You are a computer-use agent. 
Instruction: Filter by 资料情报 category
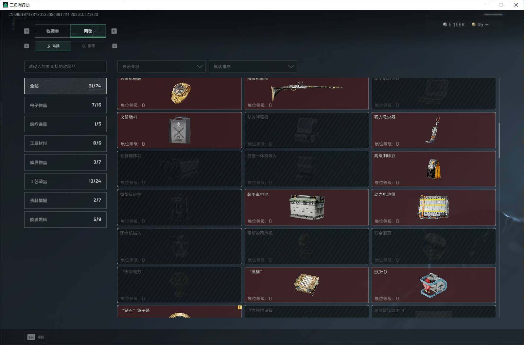(x=65, y=200)
